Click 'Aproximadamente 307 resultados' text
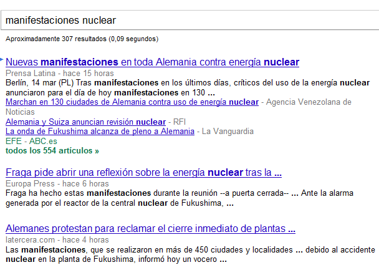This screenshot has width=379, height=270. [82, 39]
